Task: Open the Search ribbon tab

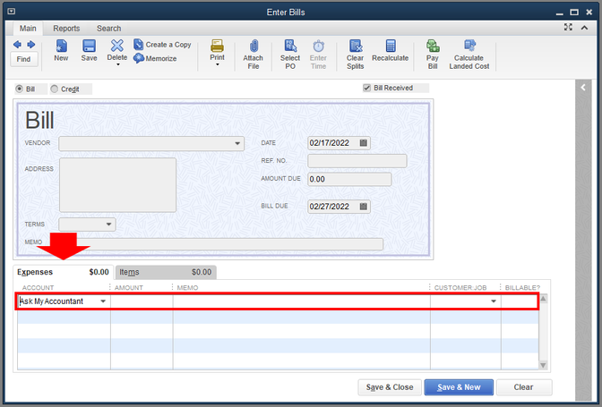Action: pyautogui.click(x=108, y=29)
